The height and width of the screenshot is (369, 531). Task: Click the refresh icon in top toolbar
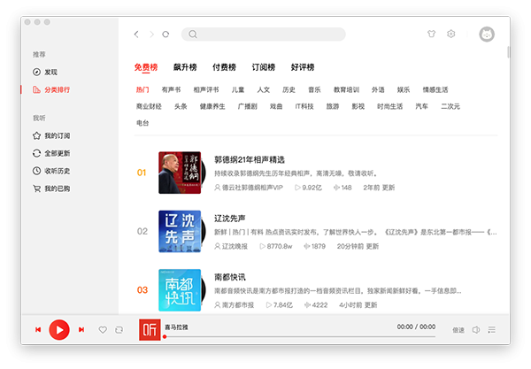[165, 35]
